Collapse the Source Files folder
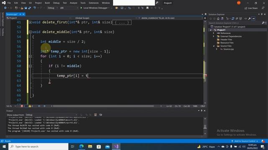The height and width of the screenshot is (150, 268). pos(214,46)
